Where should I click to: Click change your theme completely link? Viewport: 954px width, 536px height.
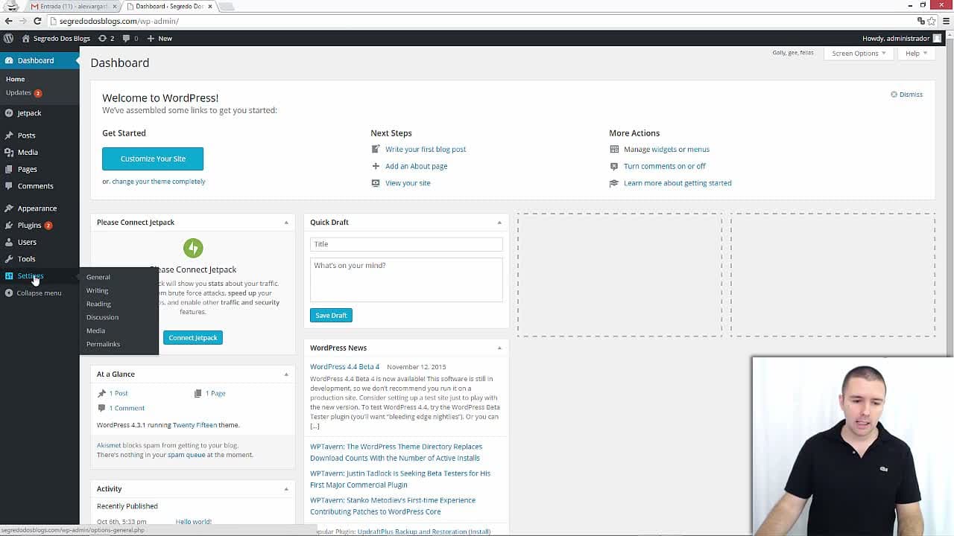click(159, 182)
